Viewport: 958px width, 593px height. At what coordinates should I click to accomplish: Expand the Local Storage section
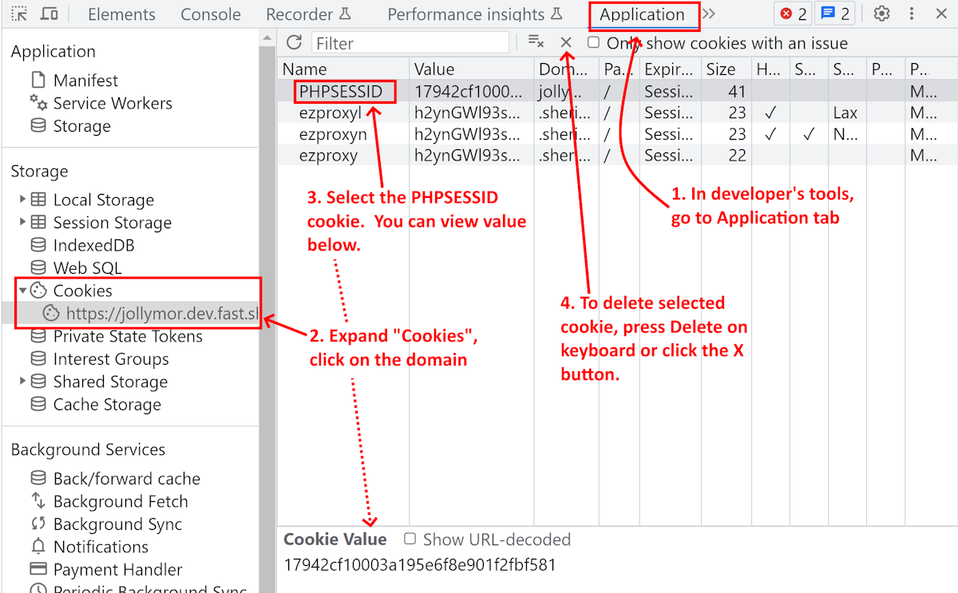tap(23, 200)
